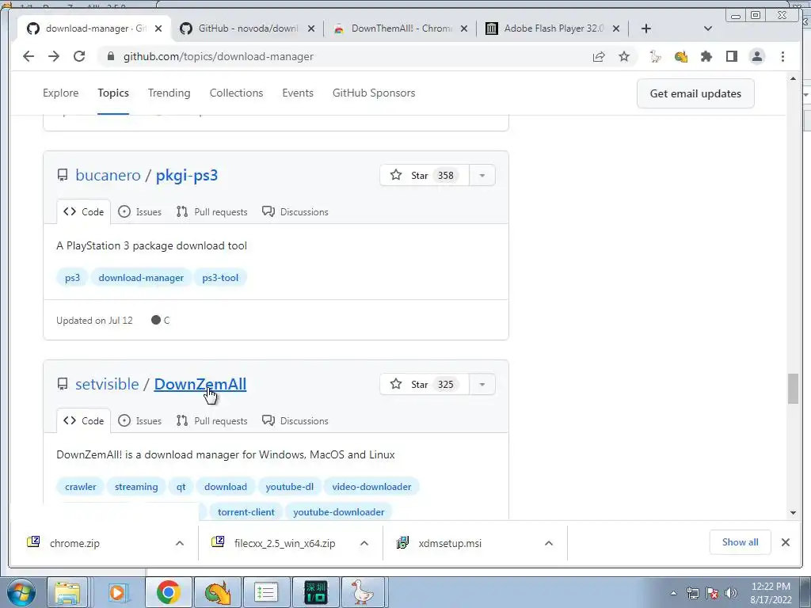Star the DownZemAll repository
Screen dimensions: 811x608
click(x=425, y=384)
